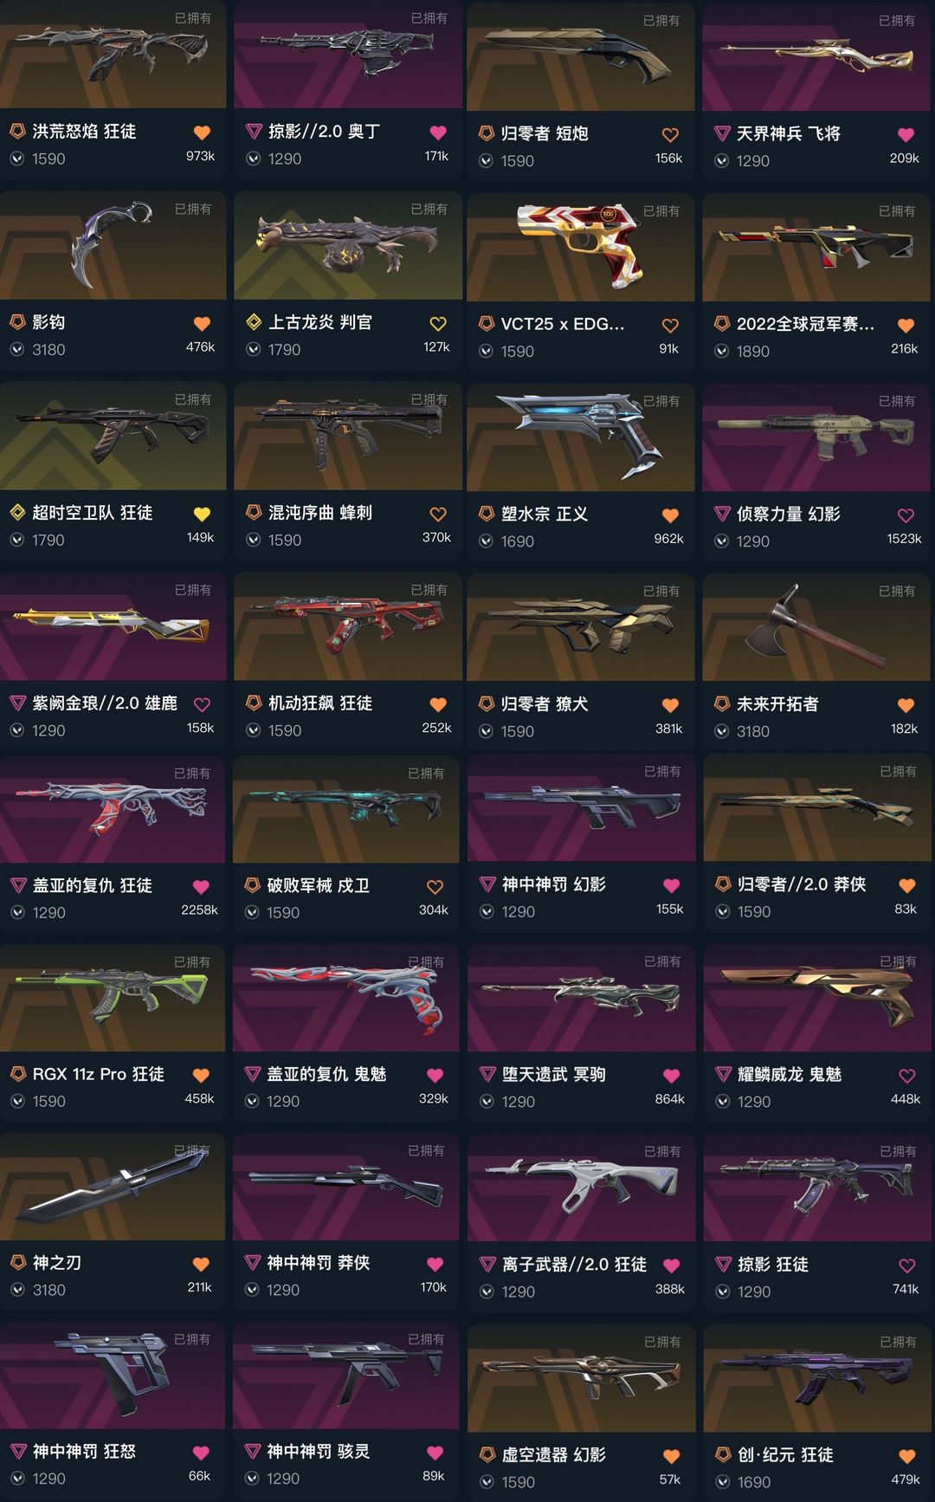The height and width of the screenshot is (1502, 935).
Task: Select the 塑水宗 正义 skin title
Action: click(x=545, y=515)
